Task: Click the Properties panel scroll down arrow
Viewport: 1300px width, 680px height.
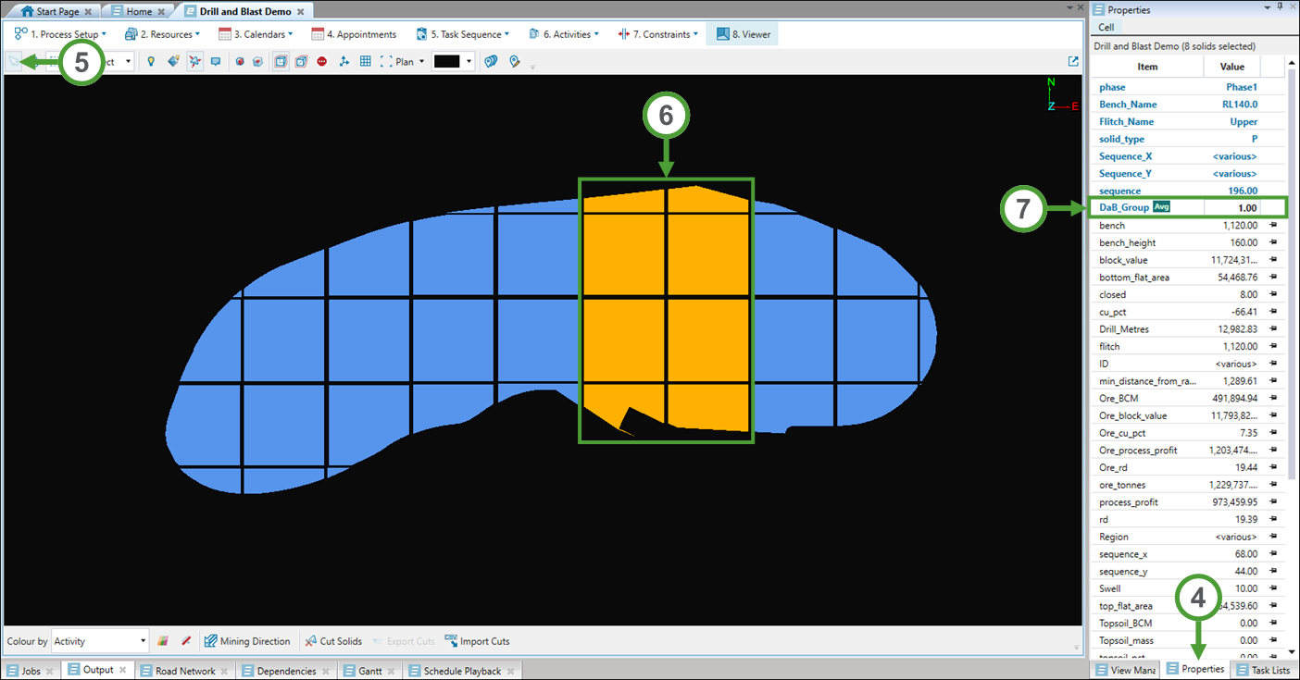Action: tap(1292, 651)
